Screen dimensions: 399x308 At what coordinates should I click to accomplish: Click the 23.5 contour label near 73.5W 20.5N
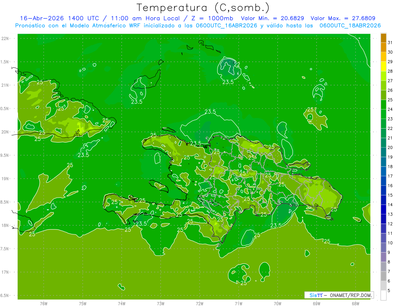[x=137, y=102]
